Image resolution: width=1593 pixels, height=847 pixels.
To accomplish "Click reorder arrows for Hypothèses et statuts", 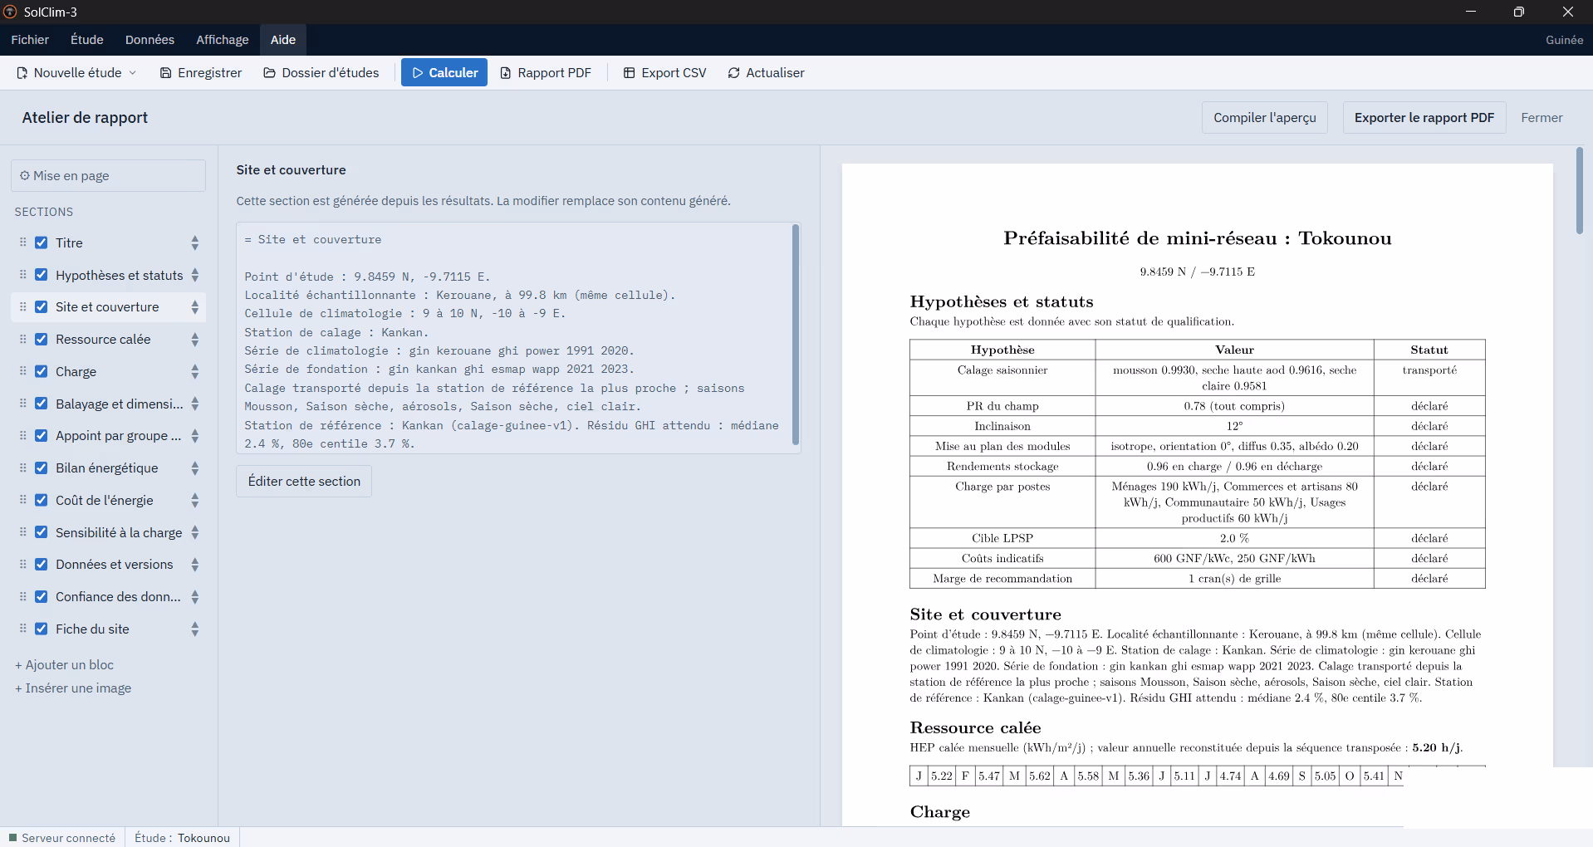I will [x=195, y=275].
